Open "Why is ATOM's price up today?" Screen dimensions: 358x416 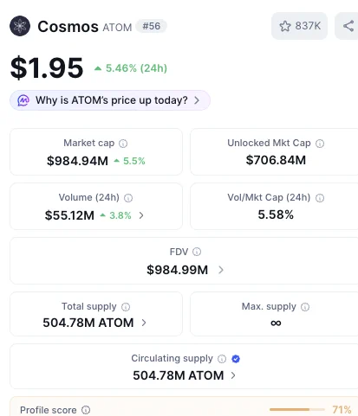tap(110, 100)
